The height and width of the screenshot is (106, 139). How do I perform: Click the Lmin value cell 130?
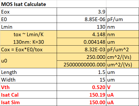pyautogui.click(x=82, y=27)
